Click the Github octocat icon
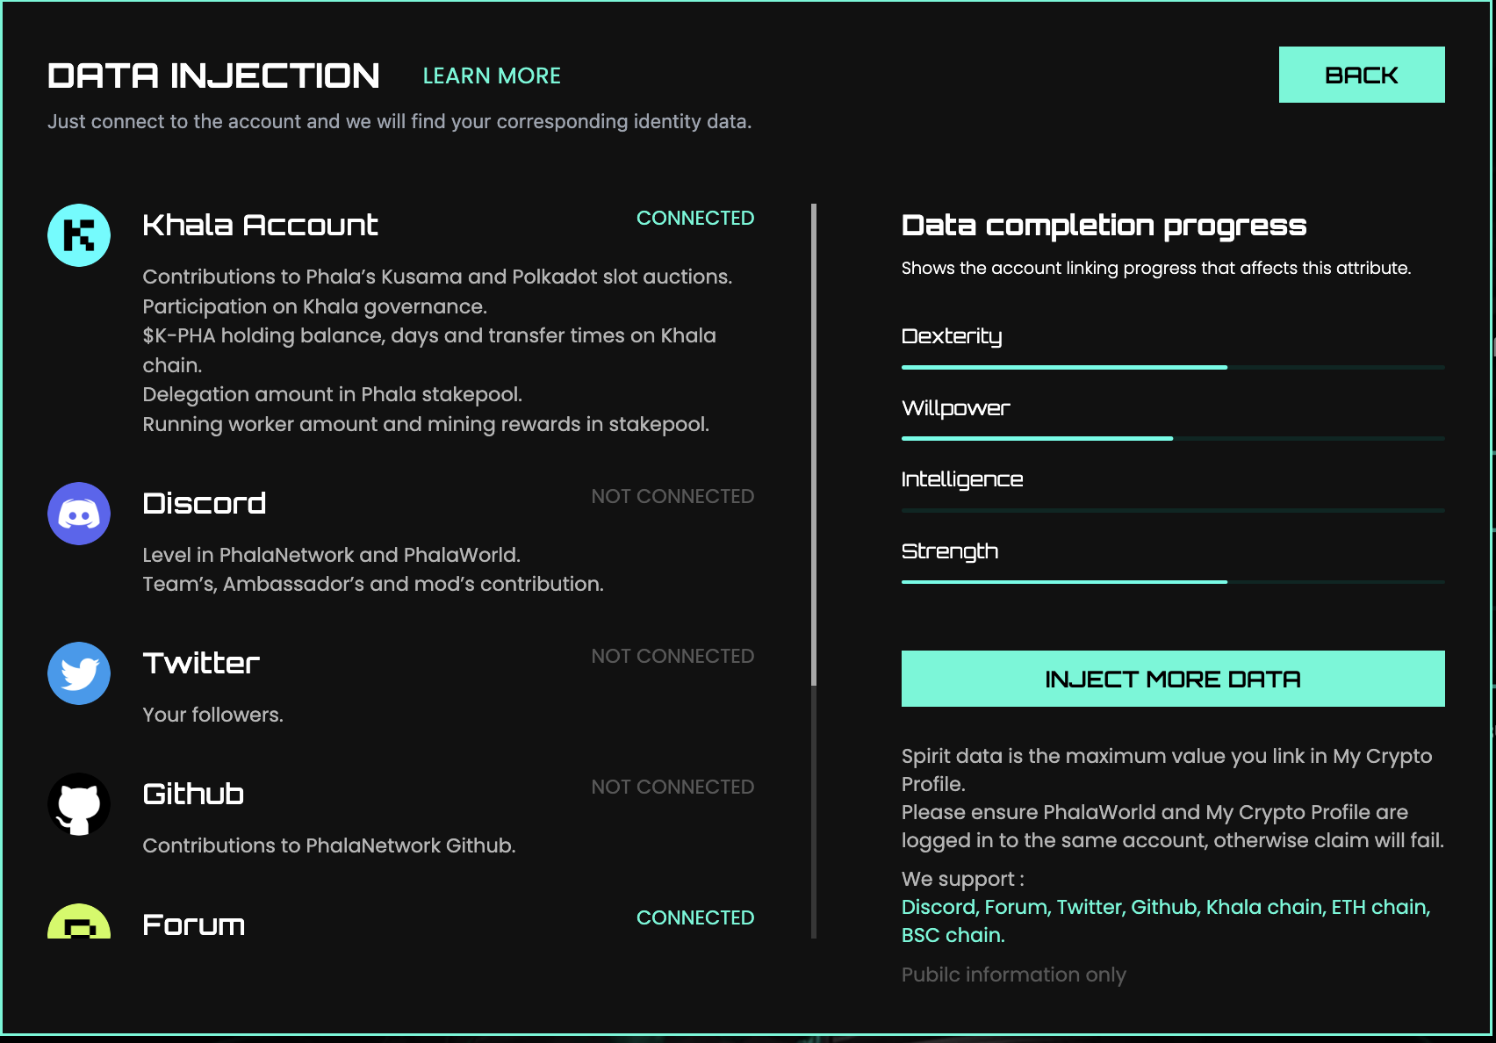Image resolution: width=1496 pixels, height=1043 pixels. tap(79, 804)
